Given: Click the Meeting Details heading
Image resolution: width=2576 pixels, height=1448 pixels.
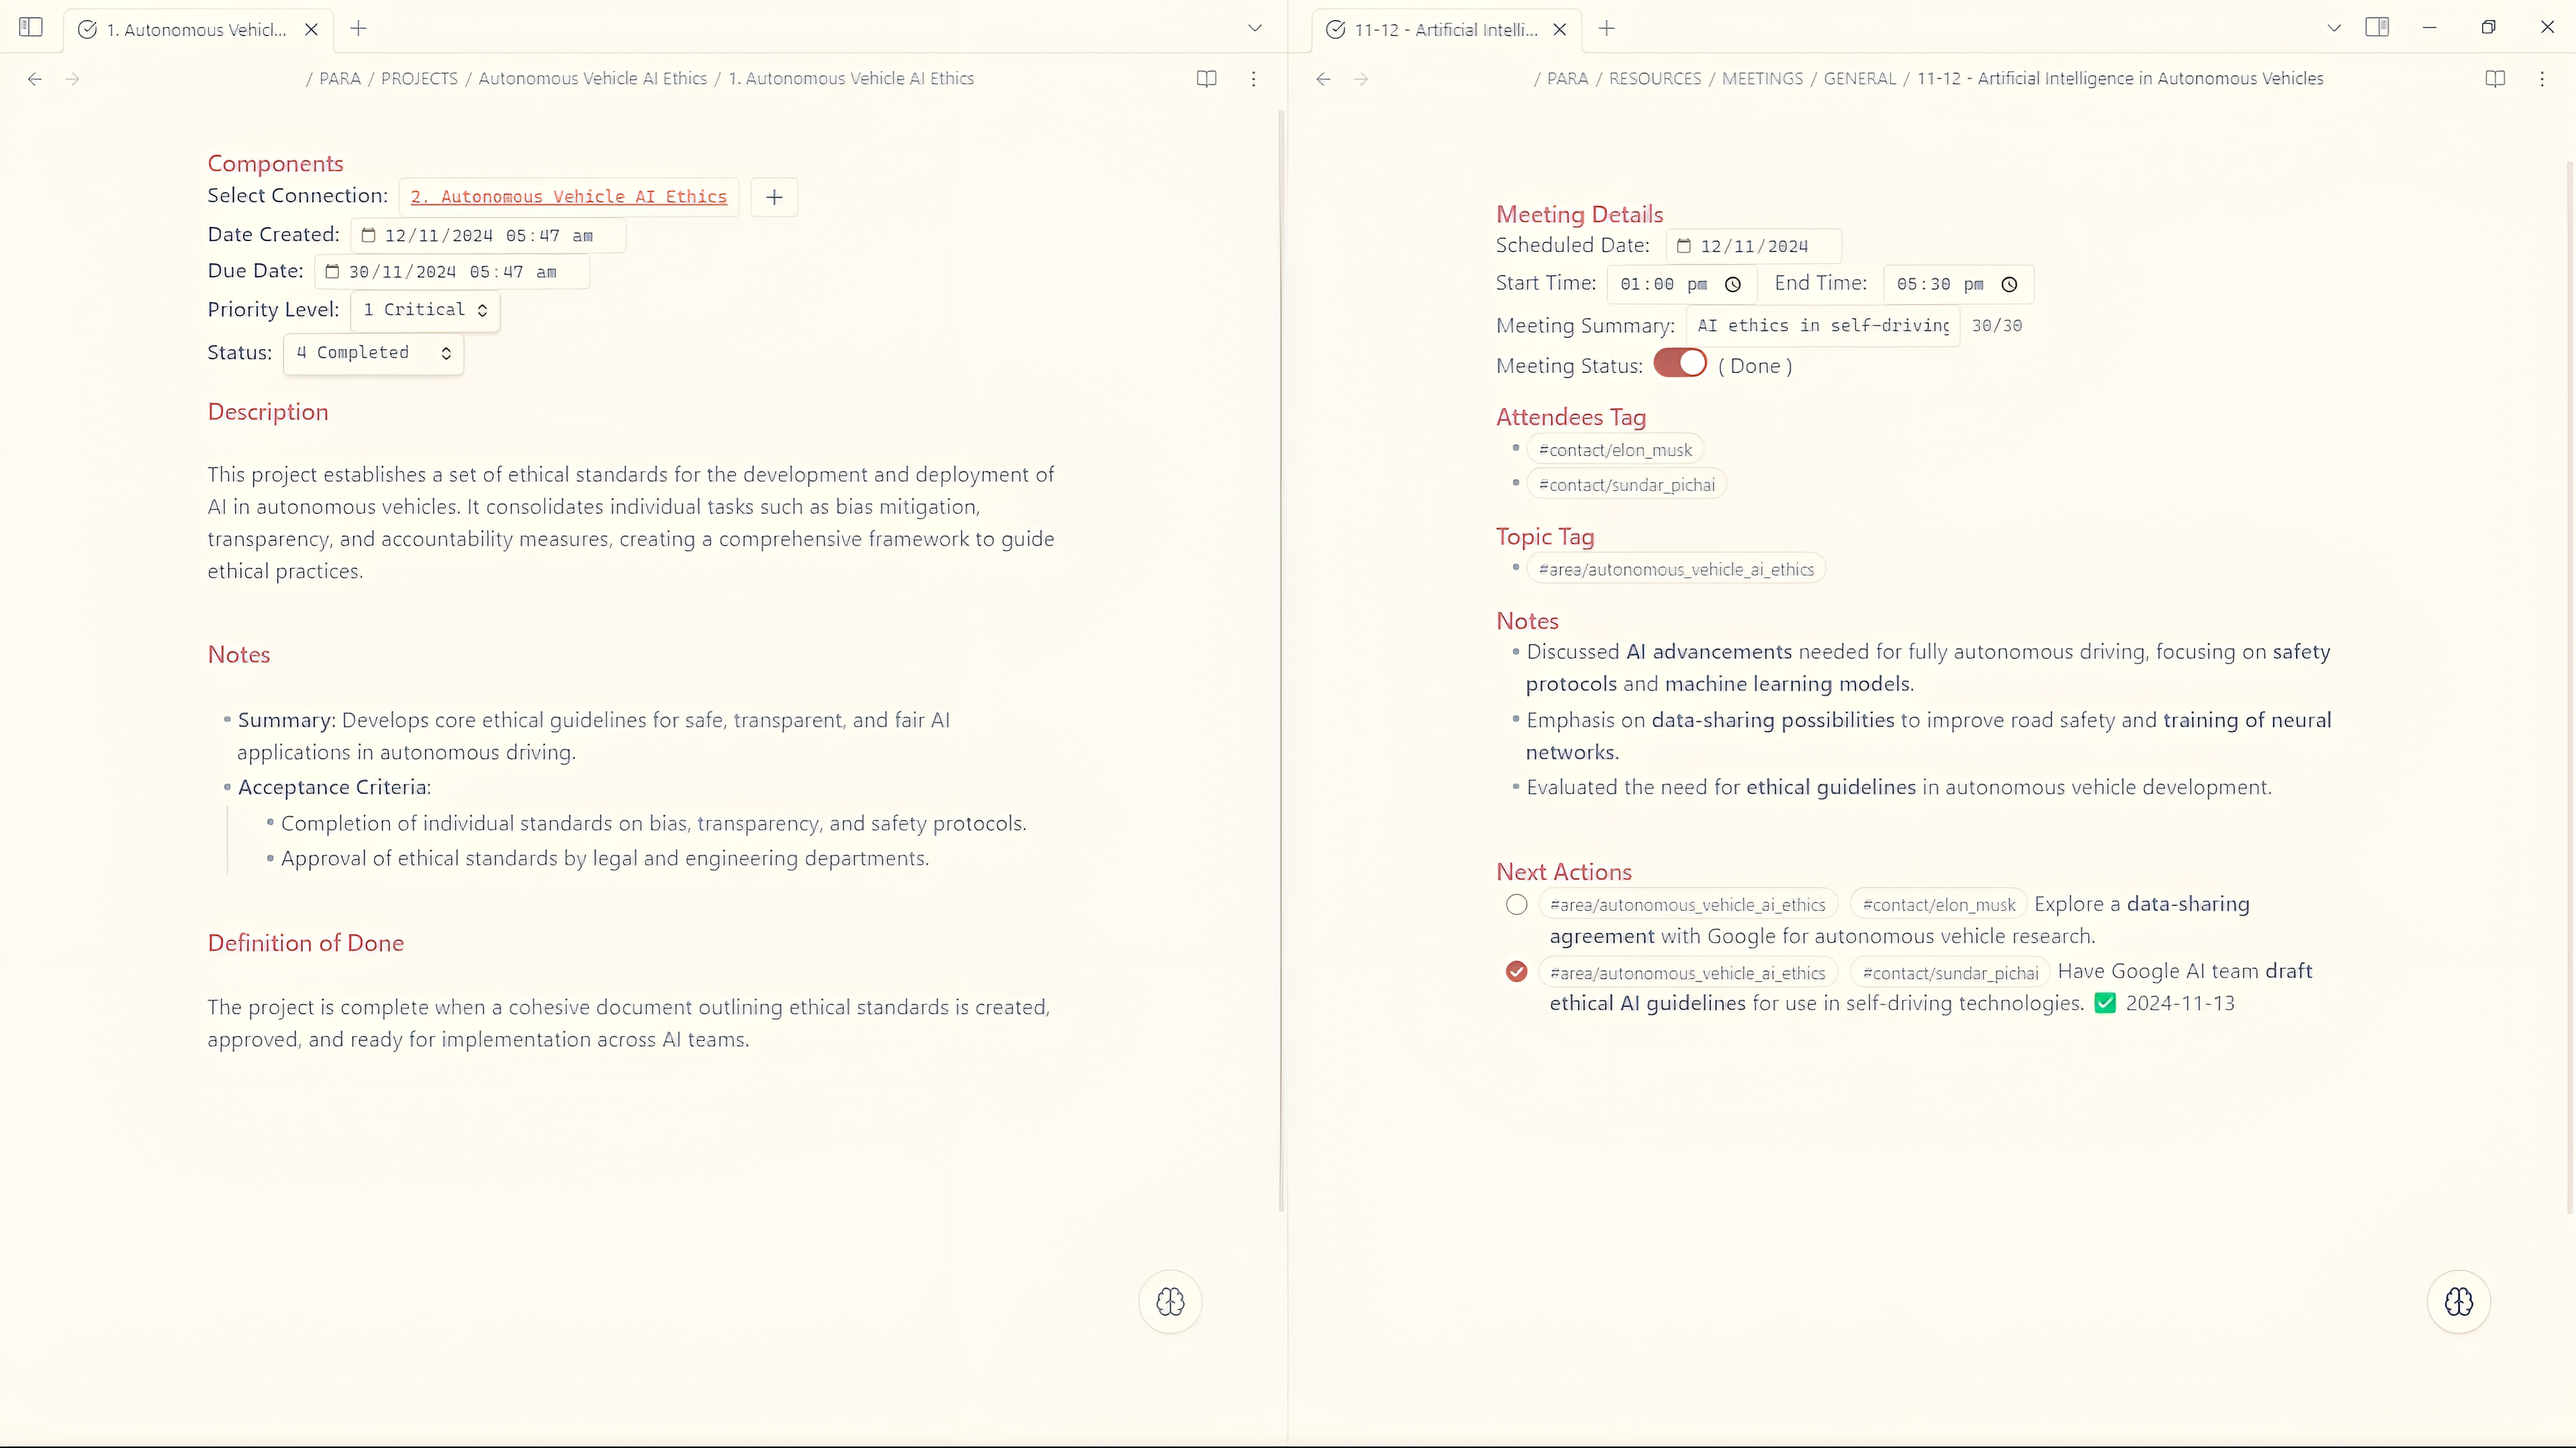Looking at the screenshot, I should click(1579, 214).
